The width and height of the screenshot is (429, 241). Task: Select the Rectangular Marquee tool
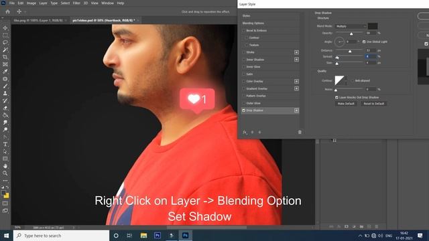(x=5, y=35)
